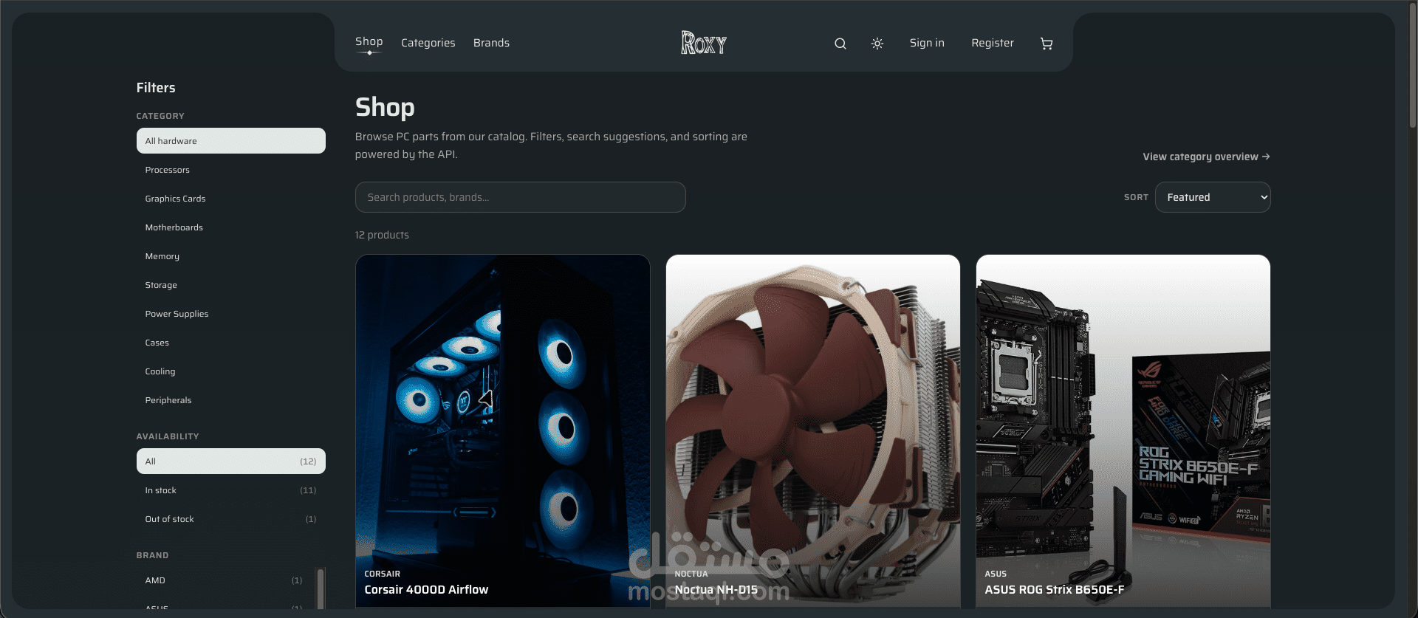
Task: Show only Out of stock products
Action: coord(230,519)
